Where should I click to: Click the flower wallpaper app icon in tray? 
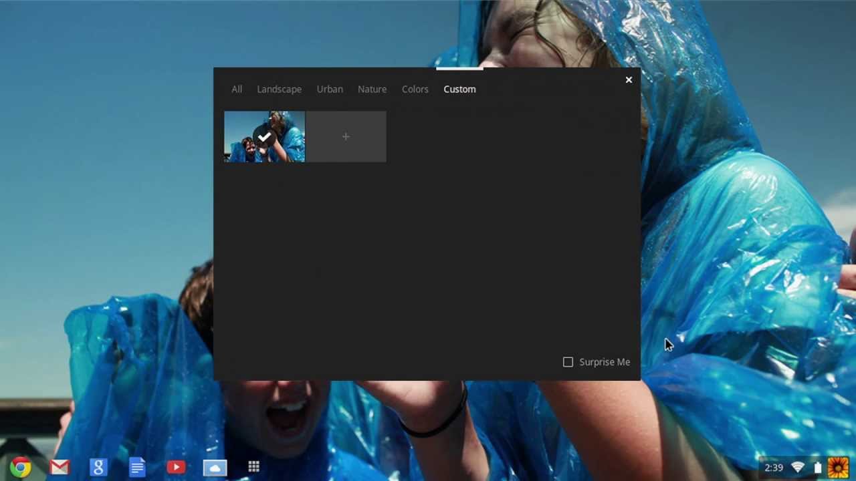coord(838,467)
